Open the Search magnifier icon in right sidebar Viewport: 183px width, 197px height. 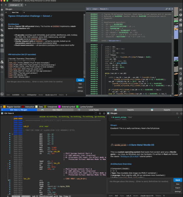click(181, 74)
